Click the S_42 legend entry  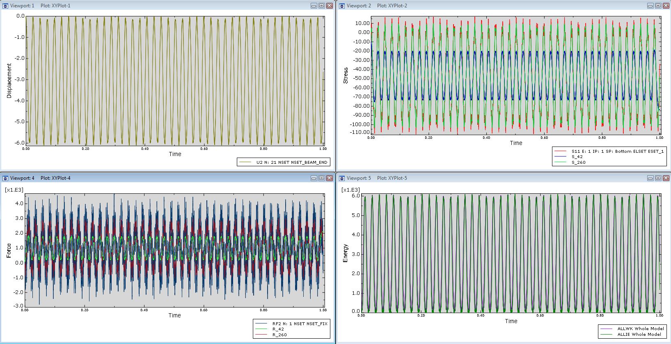[568, 156]
